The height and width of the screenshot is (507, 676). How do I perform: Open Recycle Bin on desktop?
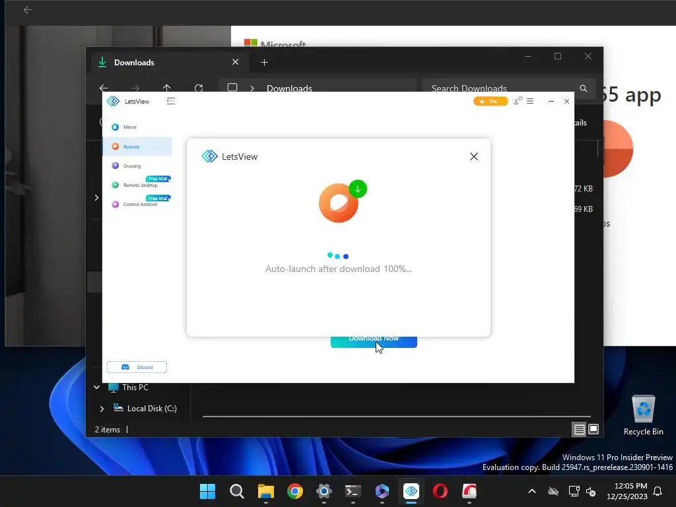(x=643, y=416)
